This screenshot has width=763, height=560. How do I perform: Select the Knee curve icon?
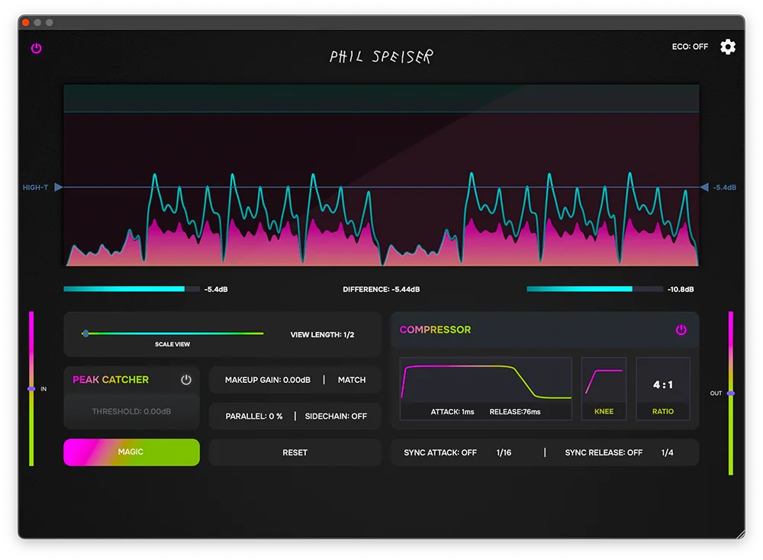tap(604, 382)
